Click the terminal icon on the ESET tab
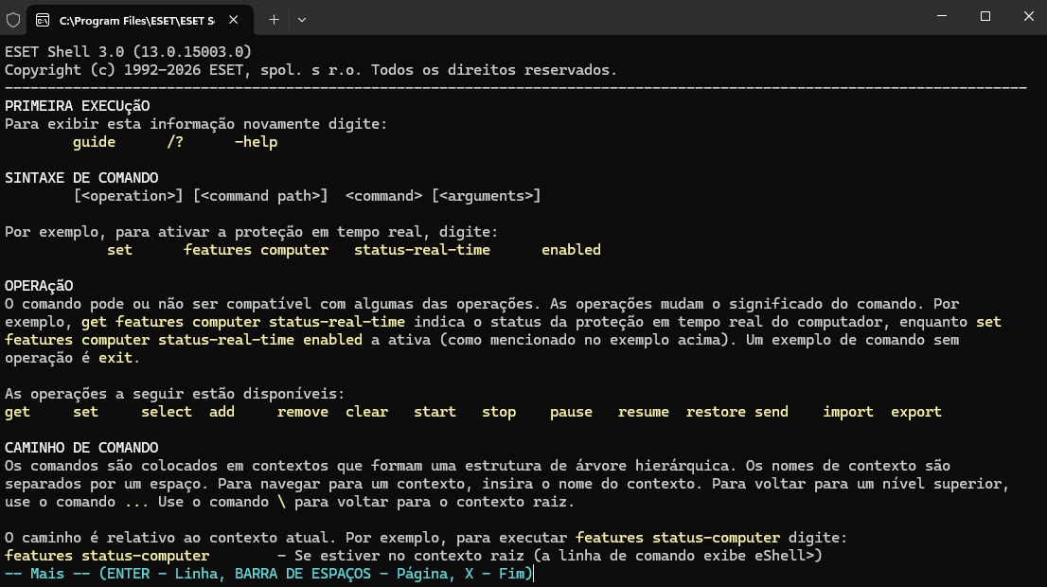The width and height of the screenshot is (1047, 587). point(43,20)
